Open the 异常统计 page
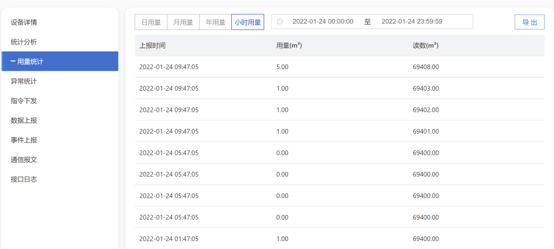The width and height of the screenshot is (554, 249). (24, 81)
